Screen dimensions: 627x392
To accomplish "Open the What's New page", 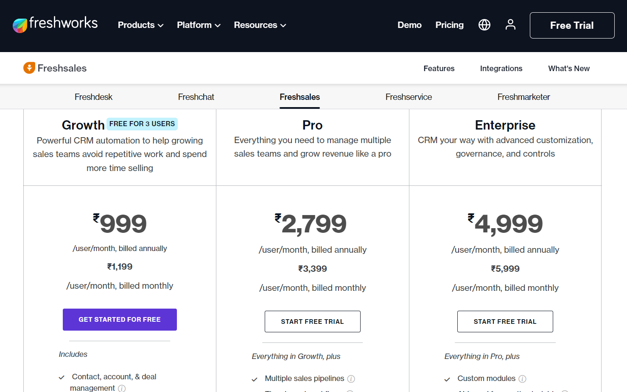I will (x=569, y=69).
